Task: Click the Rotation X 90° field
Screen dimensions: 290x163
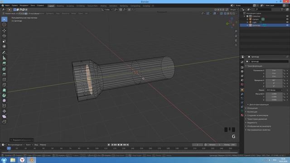Action: pos(274,81)
